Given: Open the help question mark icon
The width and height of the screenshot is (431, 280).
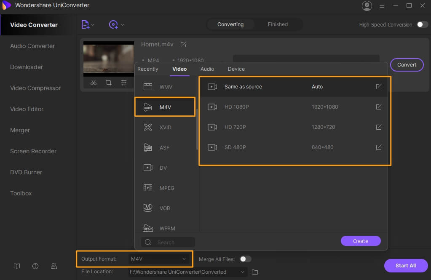Looking at the screenshot, I should [x=35, y=266].
